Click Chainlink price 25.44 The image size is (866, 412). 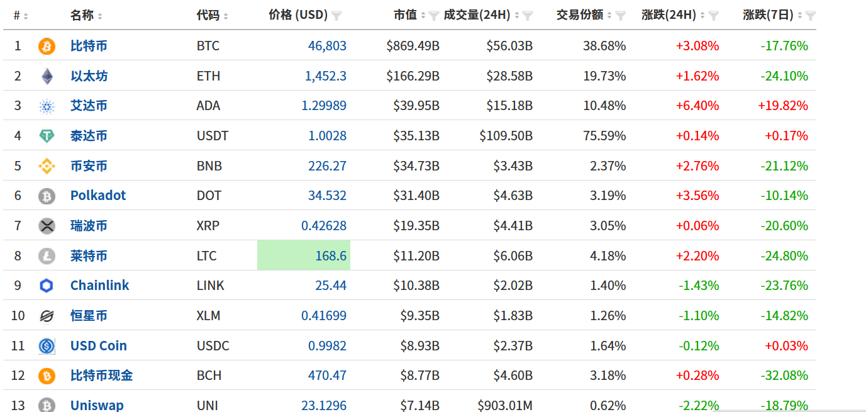pyautogui.click(x=331, y=286)
